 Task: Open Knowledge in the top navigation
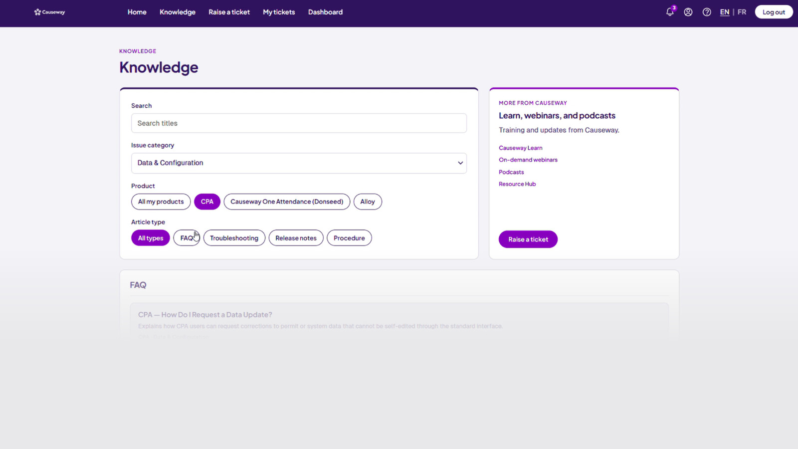click(x=178, y=12)
